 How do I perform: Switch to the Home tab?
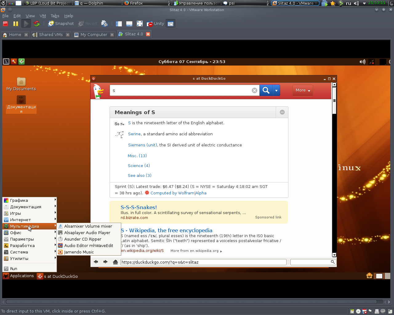(15, 35)
